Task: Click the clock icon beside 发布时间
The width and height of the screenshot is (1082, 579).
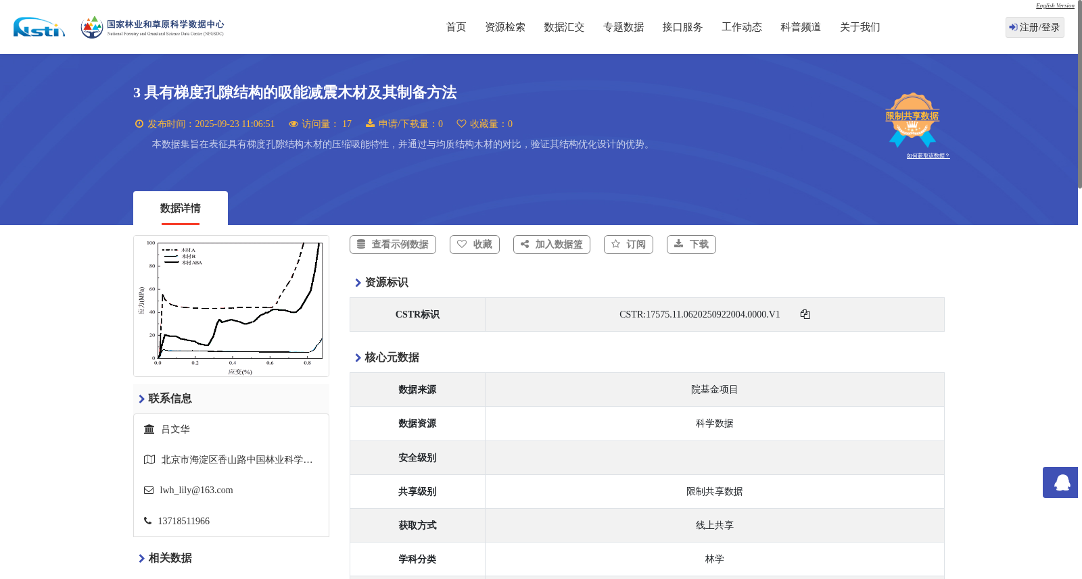Action: click(139, 124)
